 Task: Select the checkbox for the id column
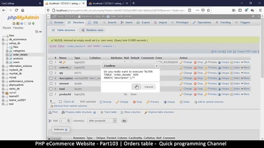tap(51, 62)
